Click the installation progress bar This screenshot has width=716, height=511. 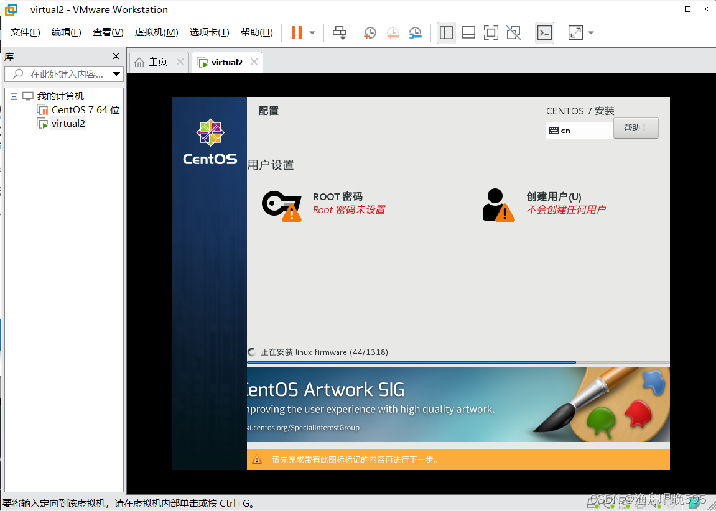[458, 362]
